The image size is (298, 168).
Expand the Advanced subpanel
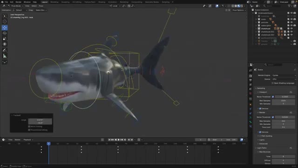tap(258, 144)
